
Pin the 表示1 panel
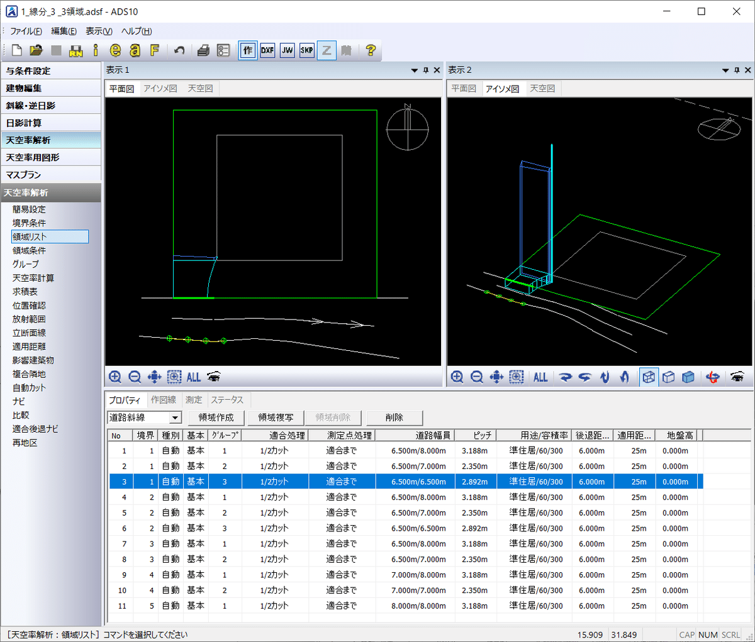point(426,70)
